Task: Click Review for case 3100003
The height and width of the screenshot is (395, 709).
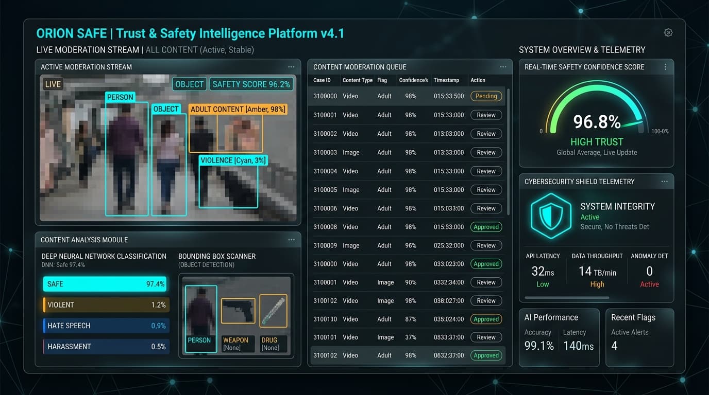Action: (x=486, y=152)
